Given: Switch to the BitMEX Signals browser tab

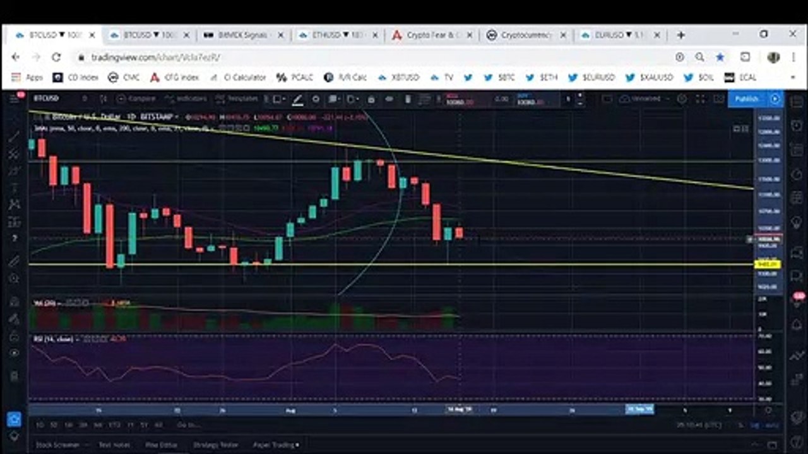Looking at the screenshot, I should tap(243, 35).
